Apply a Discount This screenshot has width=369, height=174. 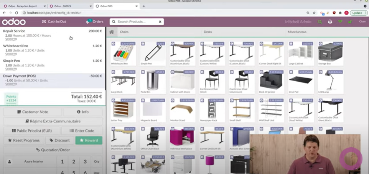point(59,140)
